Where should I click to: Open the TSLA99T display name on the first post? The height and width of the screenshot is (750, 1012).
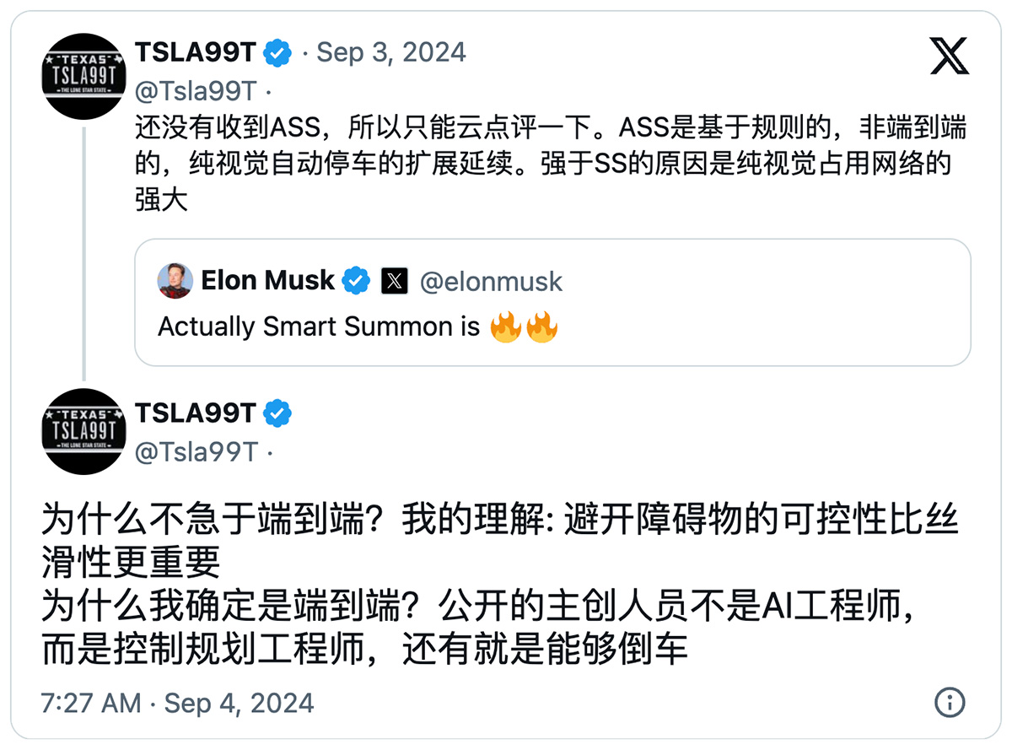[x=195, y=53]
